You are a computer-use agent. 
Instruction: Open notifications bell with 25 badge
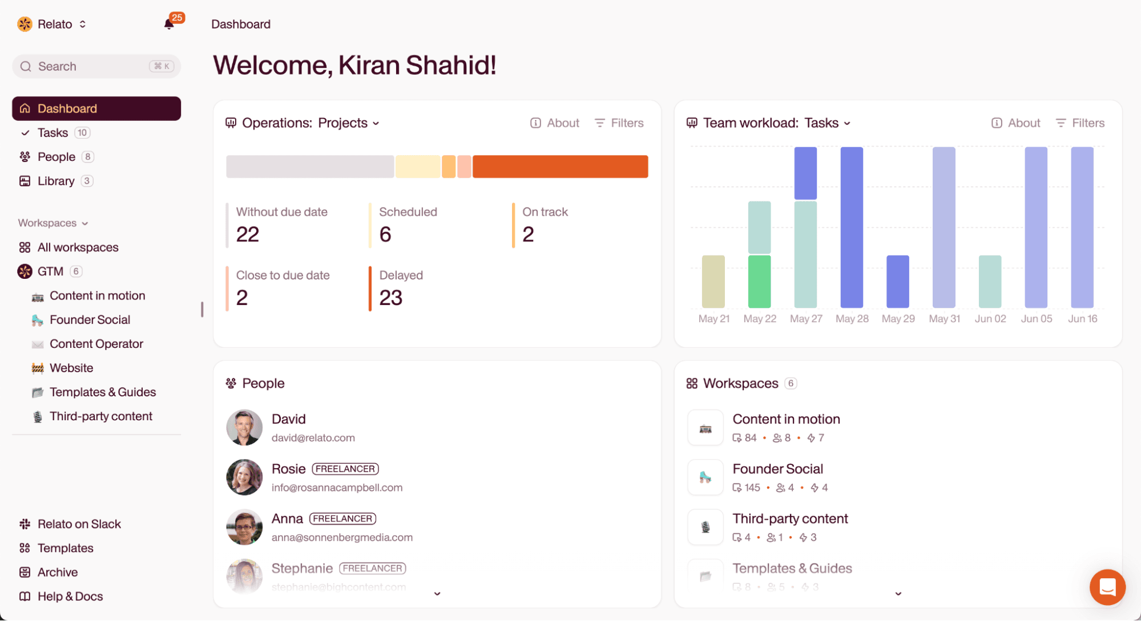[x=169, y=24]
